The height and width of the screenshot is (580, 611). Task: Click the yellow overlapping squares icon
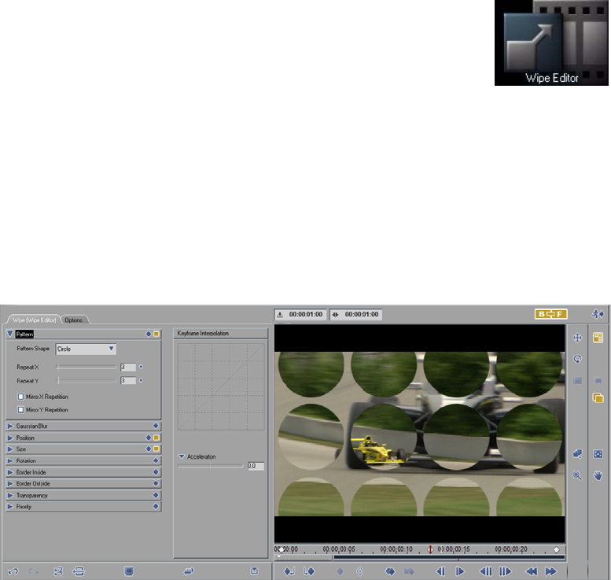pyautogui.click(x=598, y=398)
